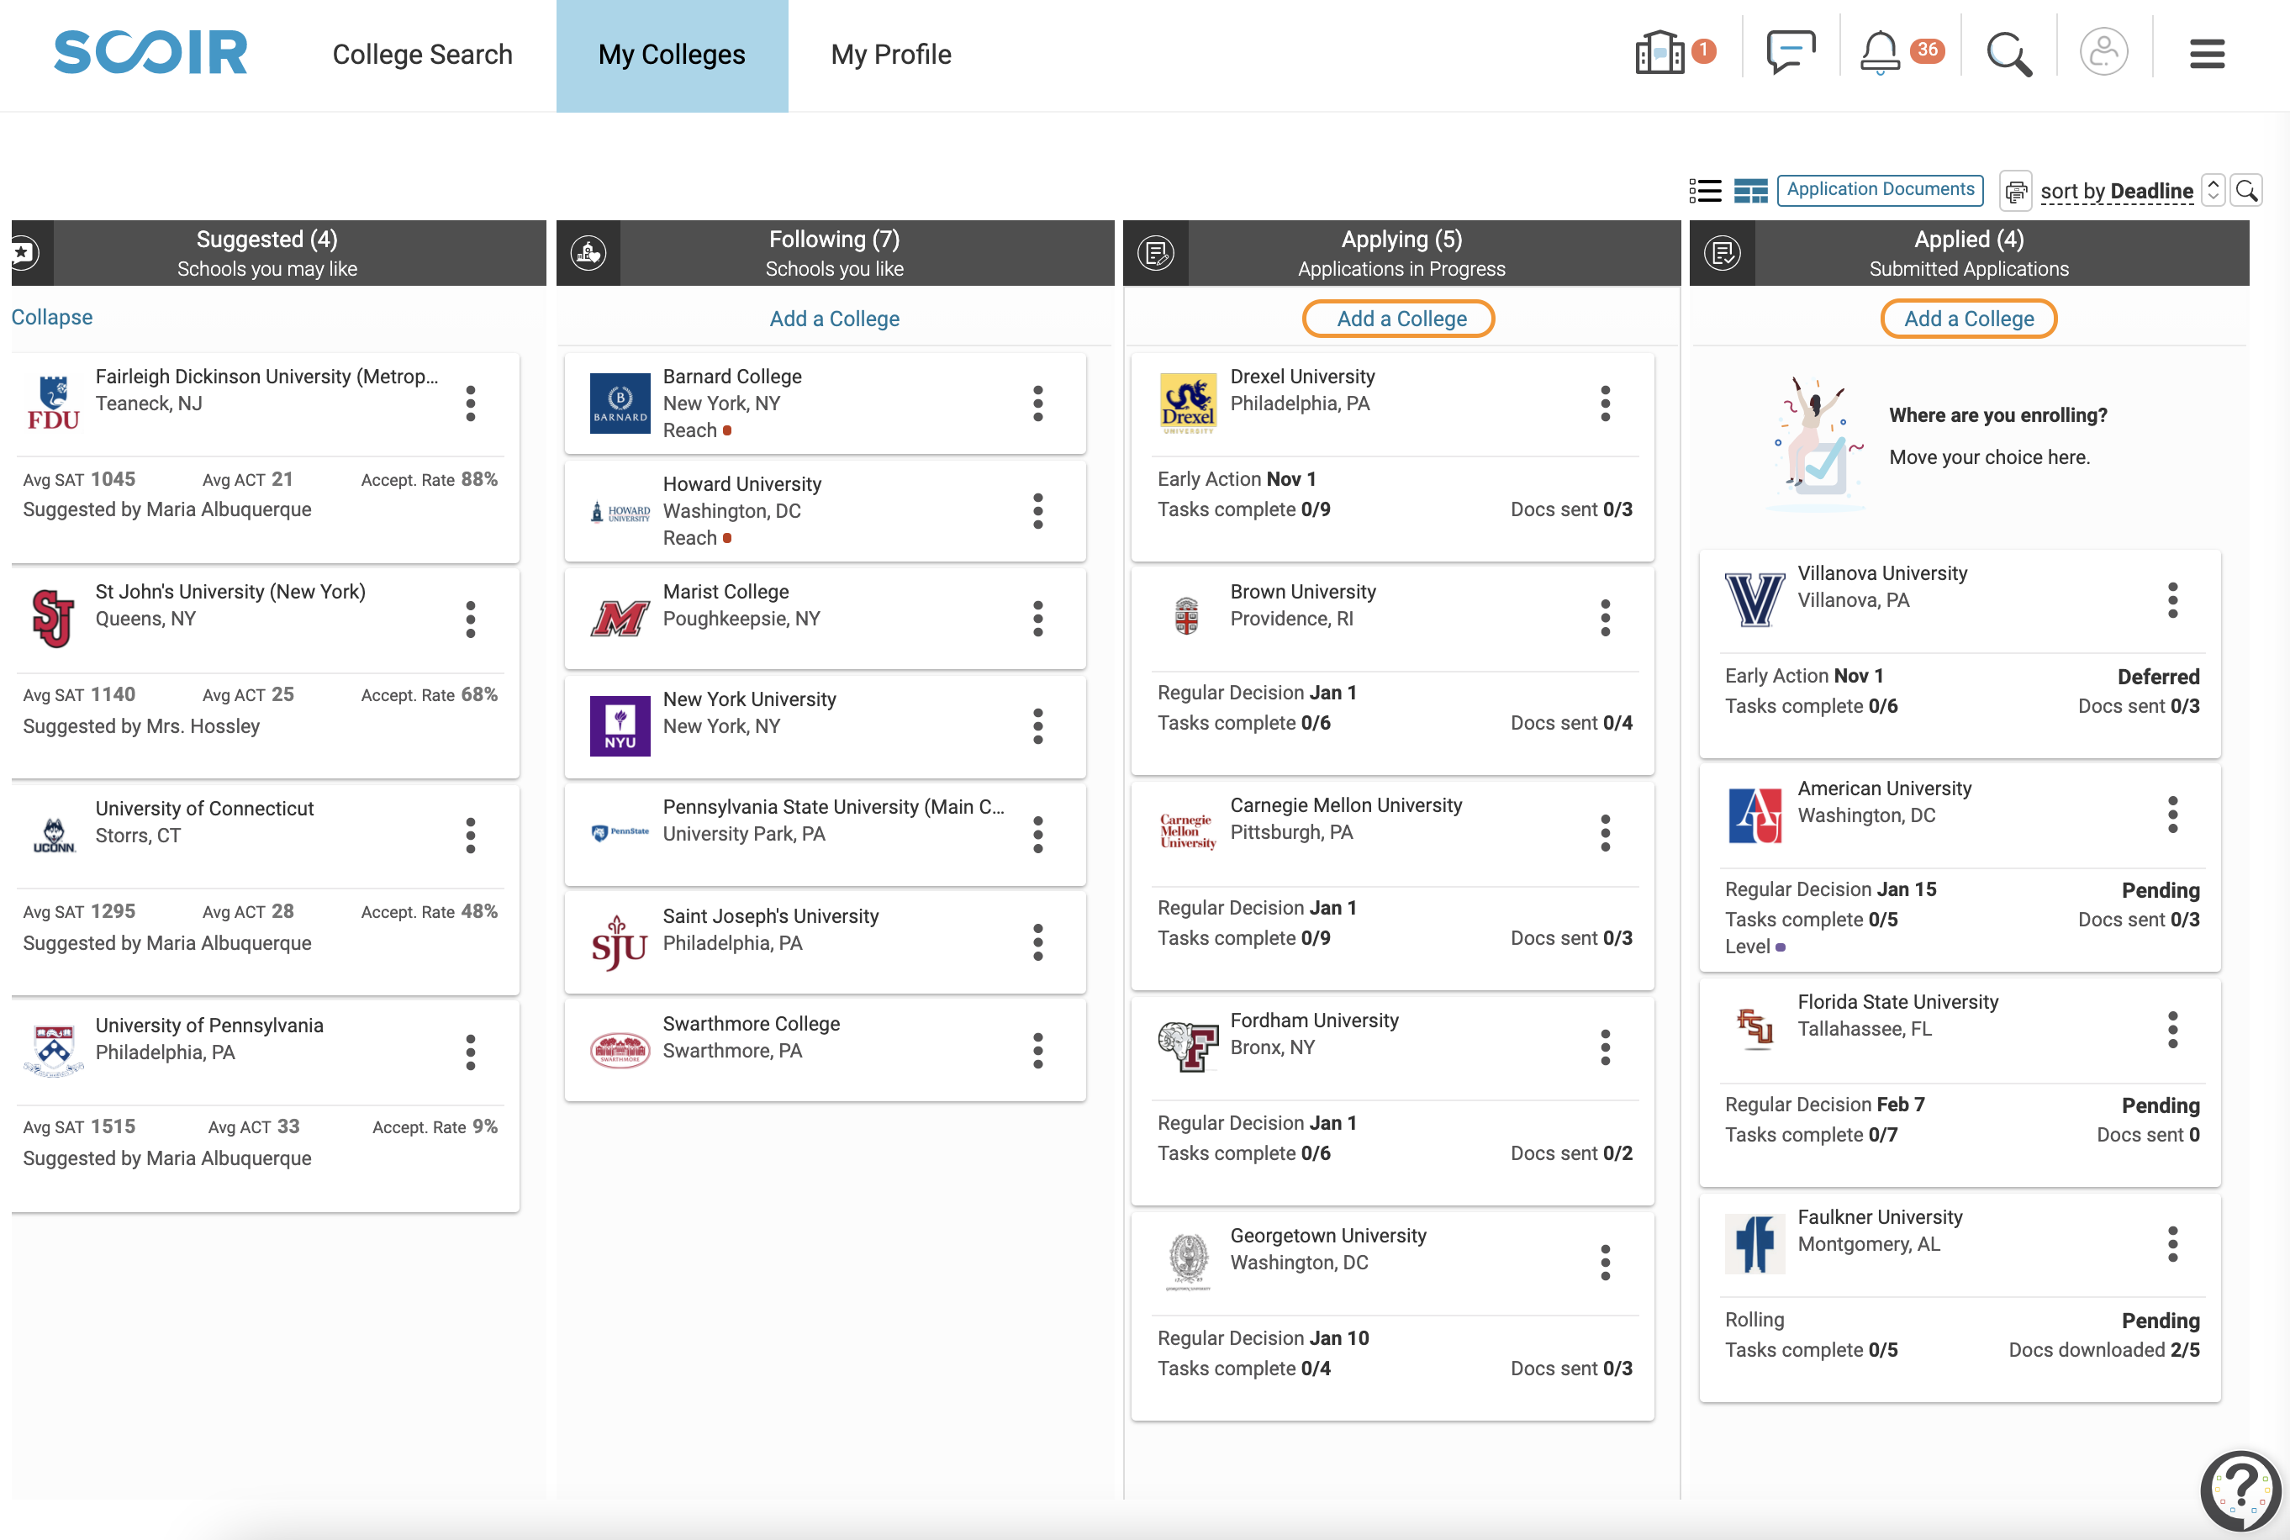2290x1540 pixels.
Task: Open the sort by Deadline dropdown
Action: point(2116,191)
